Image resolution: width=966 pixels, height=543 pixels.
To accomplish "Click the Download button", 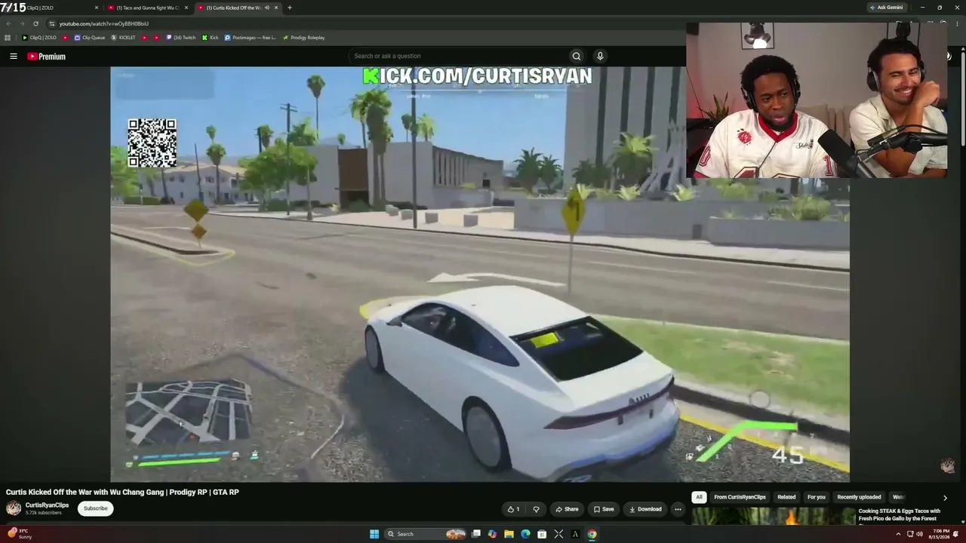I will click(645, 509).
